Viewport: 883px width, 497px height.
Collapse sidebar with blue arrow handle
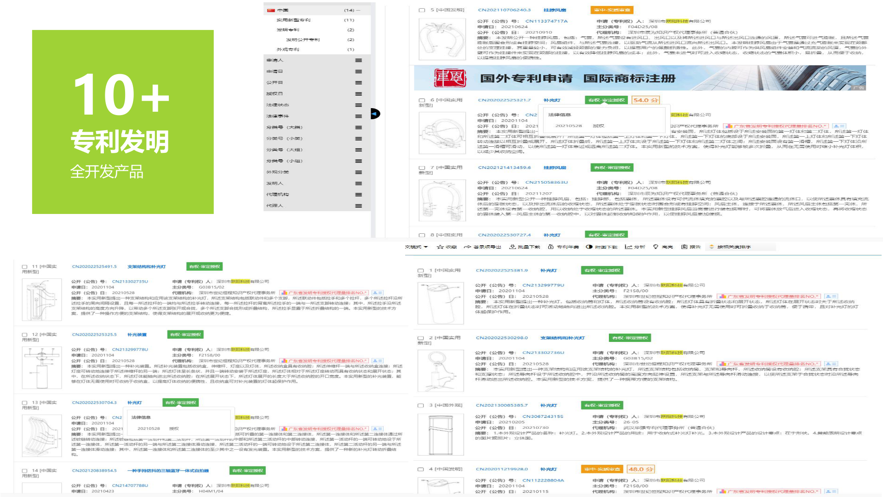coord(375,114)
